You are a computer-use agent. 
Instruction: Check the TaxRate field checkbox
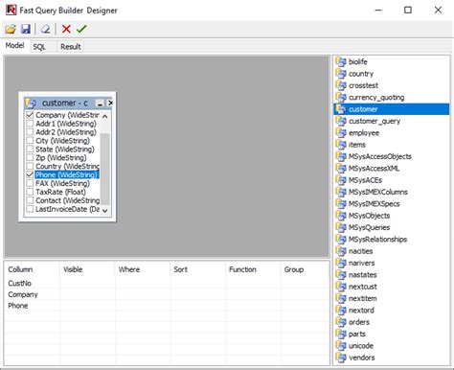click(x=30, y=192)
